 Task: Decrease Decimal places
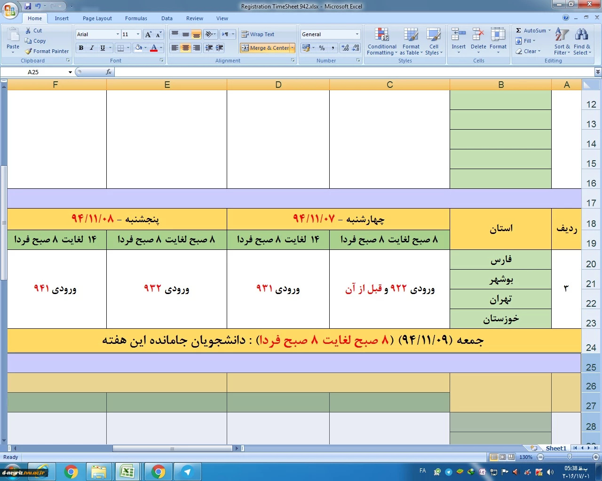pos(356,48)
